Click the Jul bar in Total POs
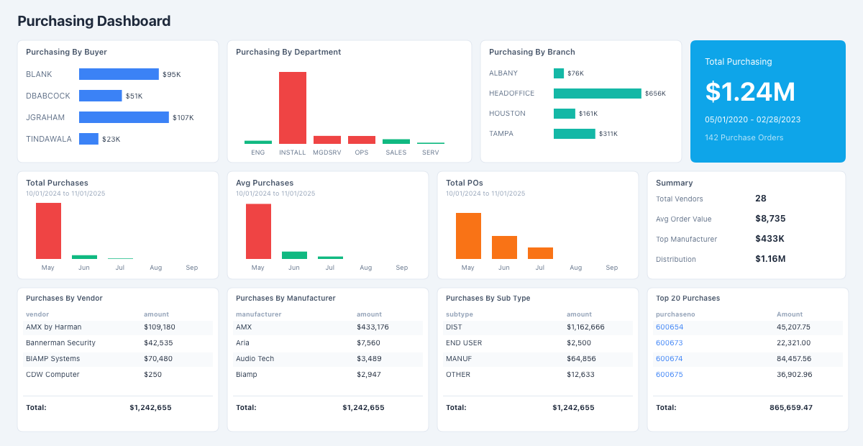Viewport: 863px width, 446px height. [x=540, y=253]
